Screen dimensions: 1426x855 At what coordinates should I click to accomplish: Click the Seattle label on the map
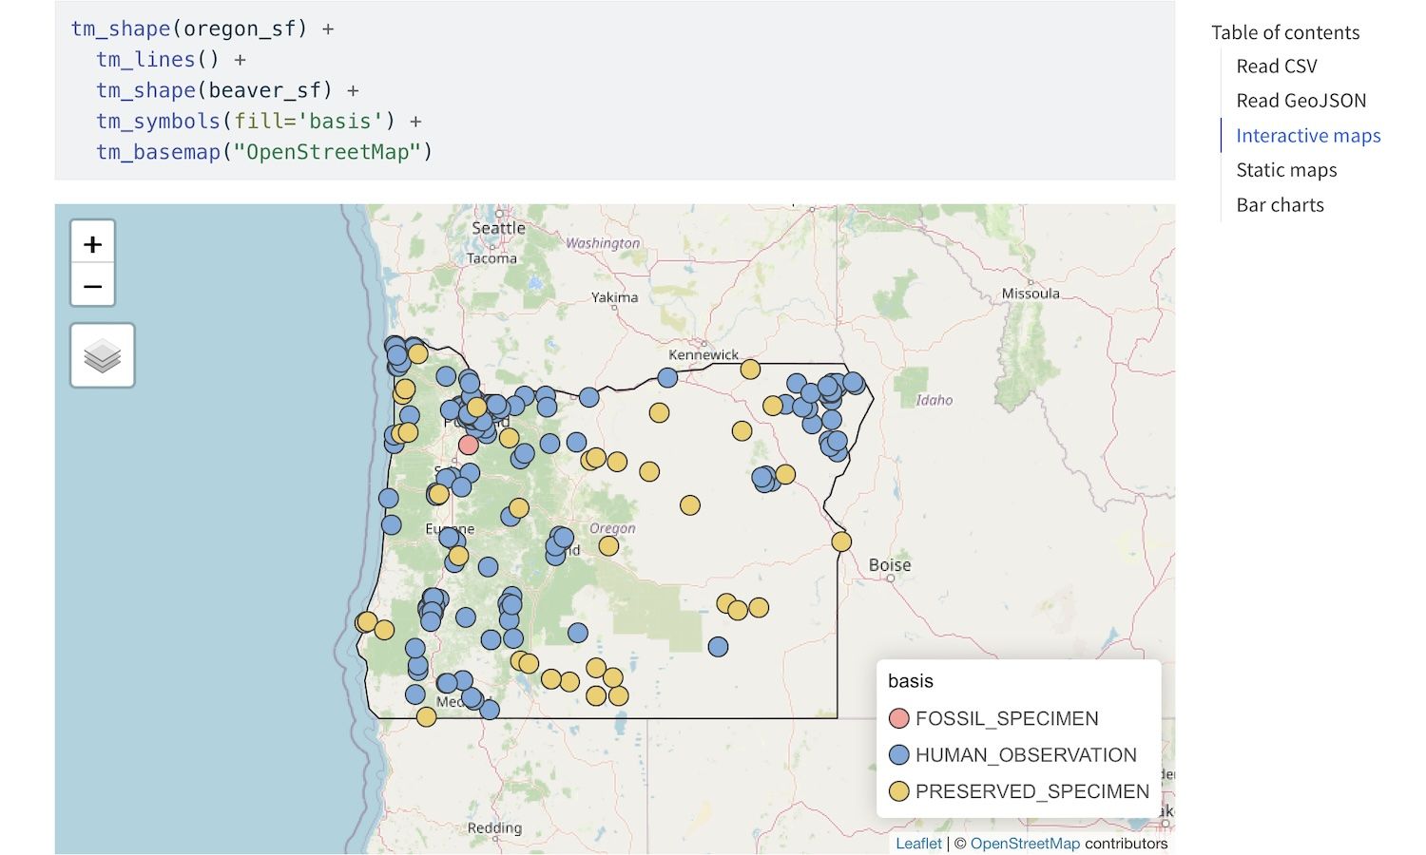[x=498, y=229]
